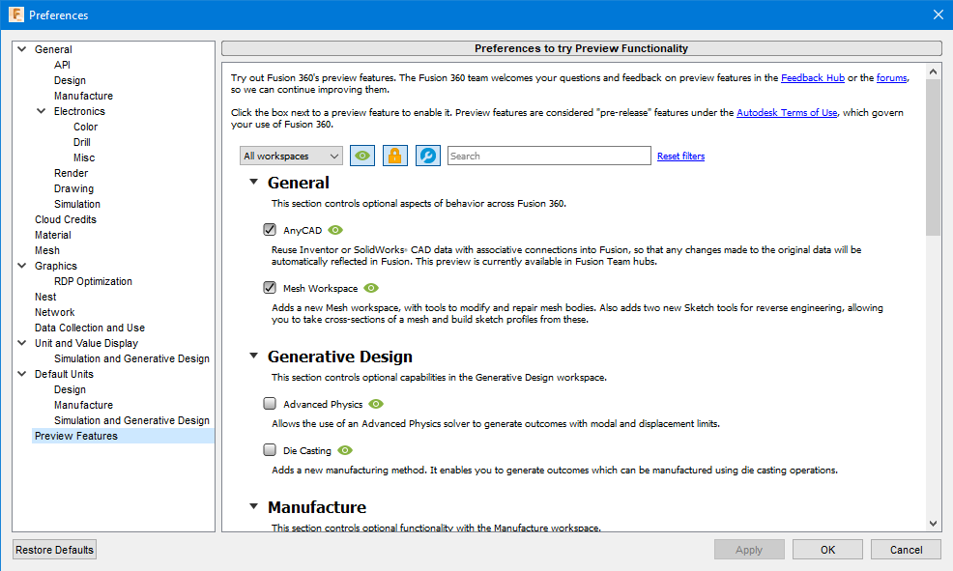
Task: Click the OK button
Action: pyautogui.click(x=827, y=550)
